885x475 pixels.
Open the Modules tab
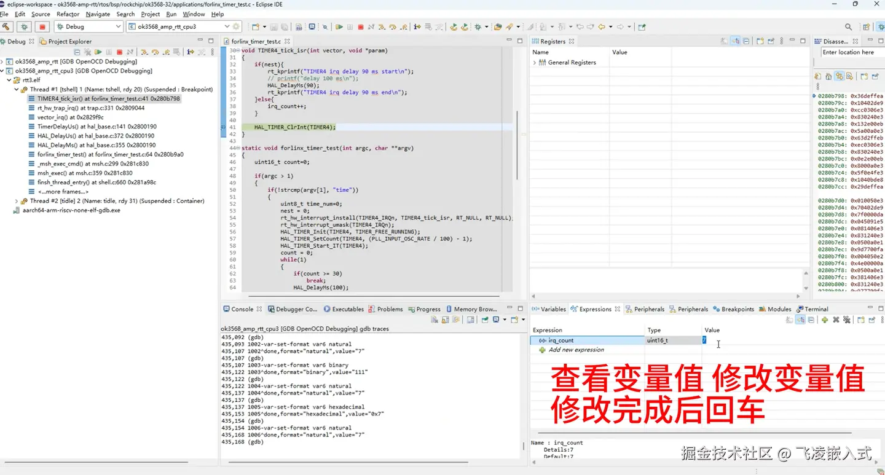775,309
